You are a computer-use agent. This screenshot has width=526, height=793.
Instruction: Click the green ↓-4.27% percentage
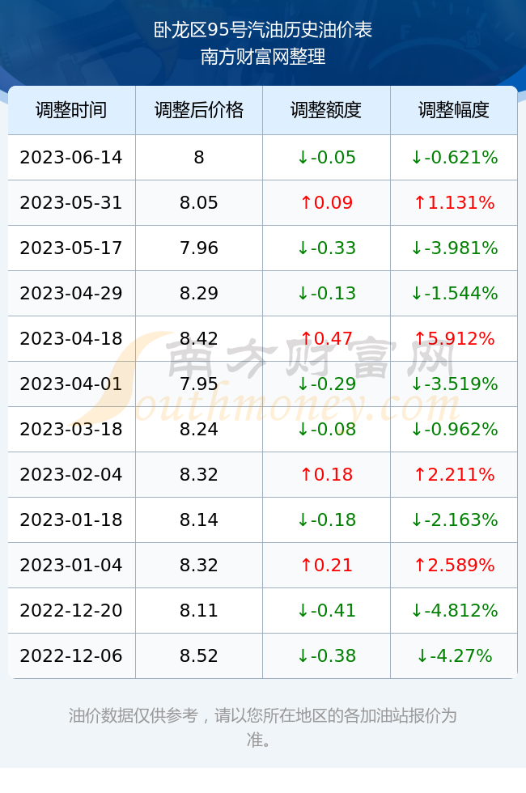point(454,655)
